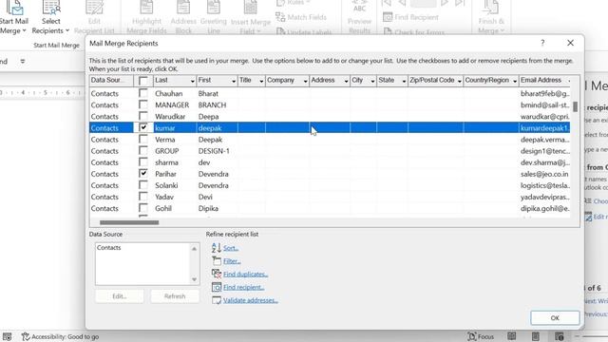
Task: Check the sharma dev recipient checkbox
Action: click(143, 161)
